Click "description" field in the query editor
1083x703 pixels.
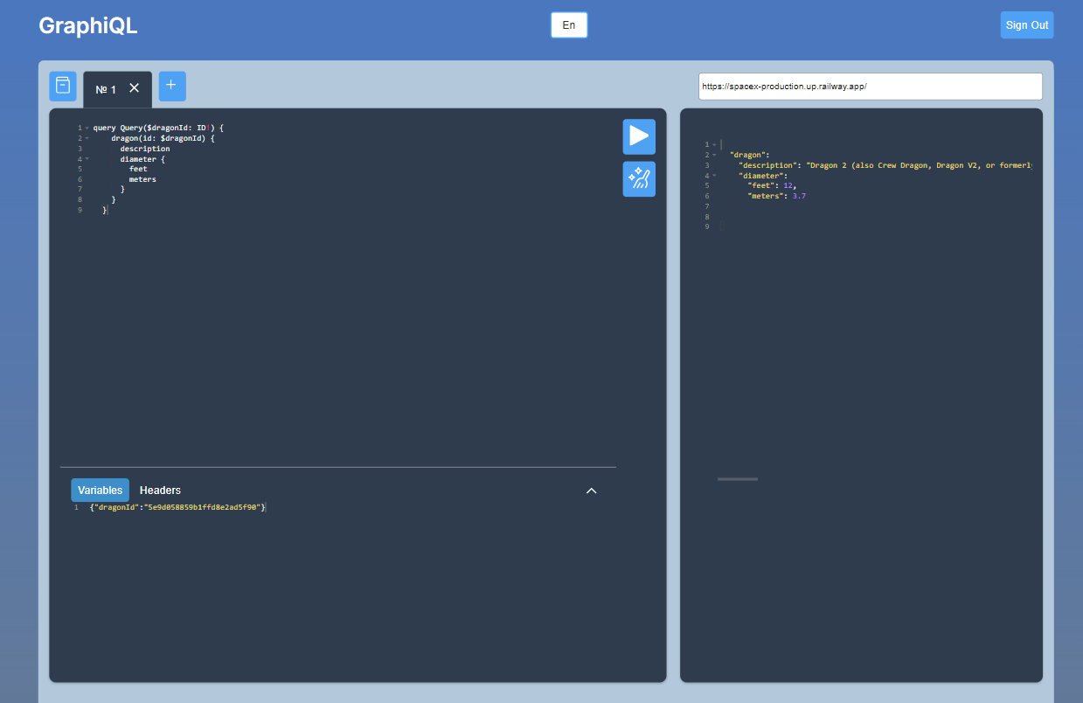(x=145, y=149)
